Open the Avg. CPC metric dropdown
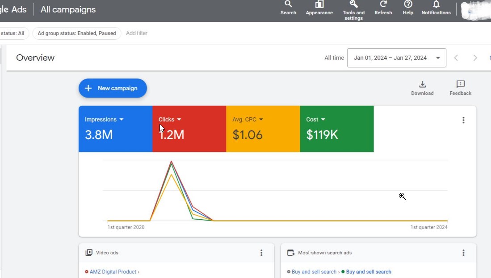This screenshot has width=491, height=278. 261,119
